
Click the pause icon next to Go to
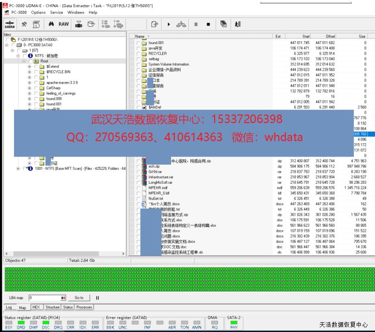coord(97,298)
